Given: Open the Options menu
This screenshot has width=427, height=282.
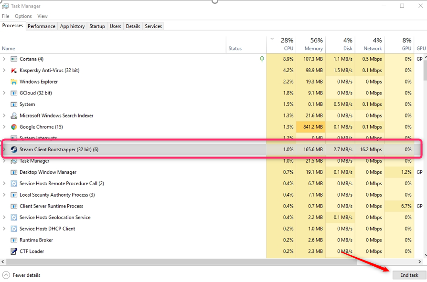Looking at the screenshot, I should click(23, 16).
